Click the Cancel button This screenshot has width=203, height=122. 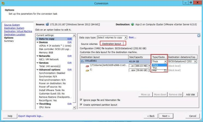[193, 116]
